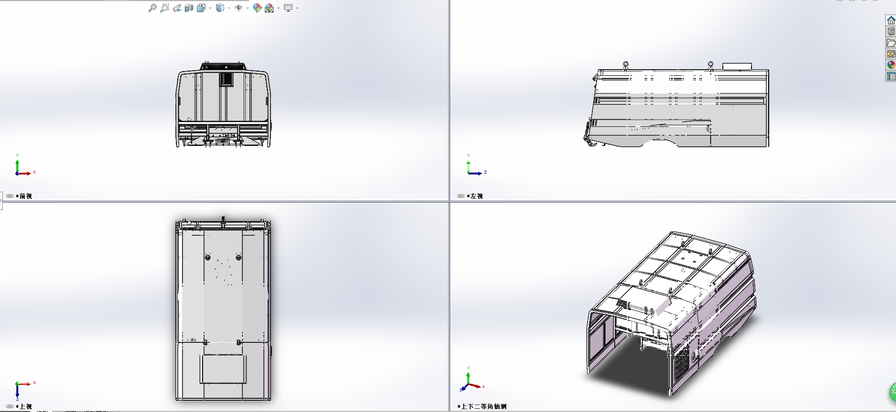Open the Custom Properties task pane tab
Screen dimensions: 896x412
click(x=891, y=76)
